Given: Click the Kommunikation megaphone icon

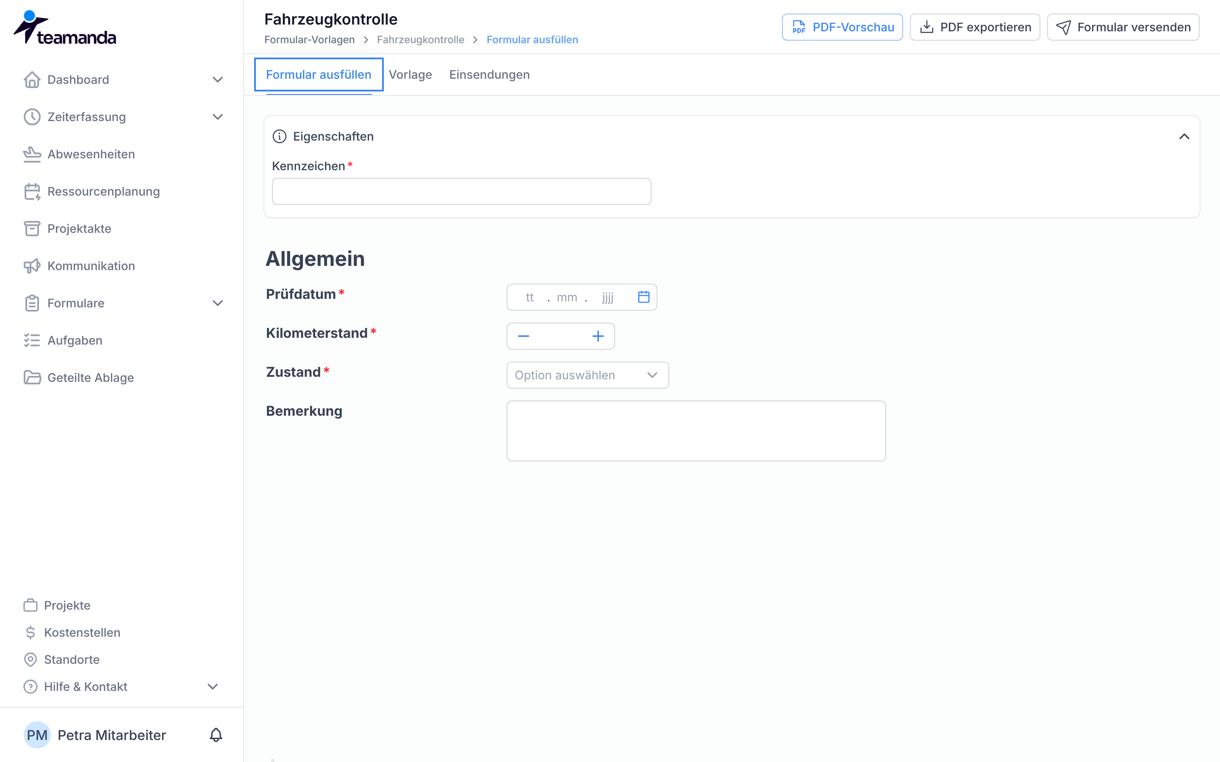Looking at the screenshot, I should pos(32,266).
